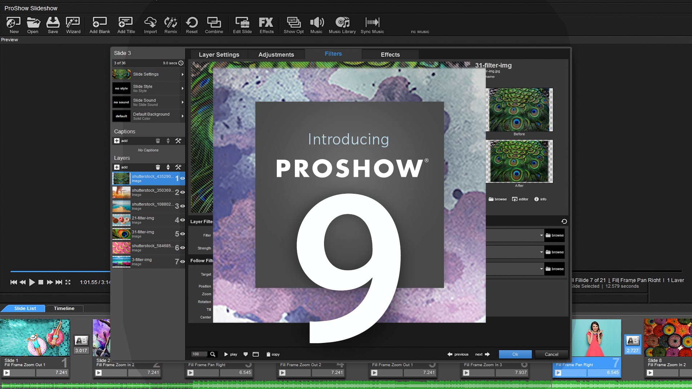Screen dimensions: 692x389
Task: Expand the Slide Style options
Action: pyautogui.click(x=182, y=88)
